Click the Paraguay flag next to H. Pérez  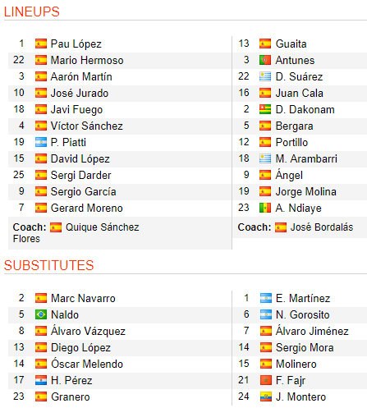point(41,380)
